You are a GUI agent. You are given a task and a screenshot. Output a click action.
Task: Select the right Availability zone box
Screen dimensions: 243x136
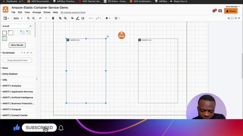point(158,71)
